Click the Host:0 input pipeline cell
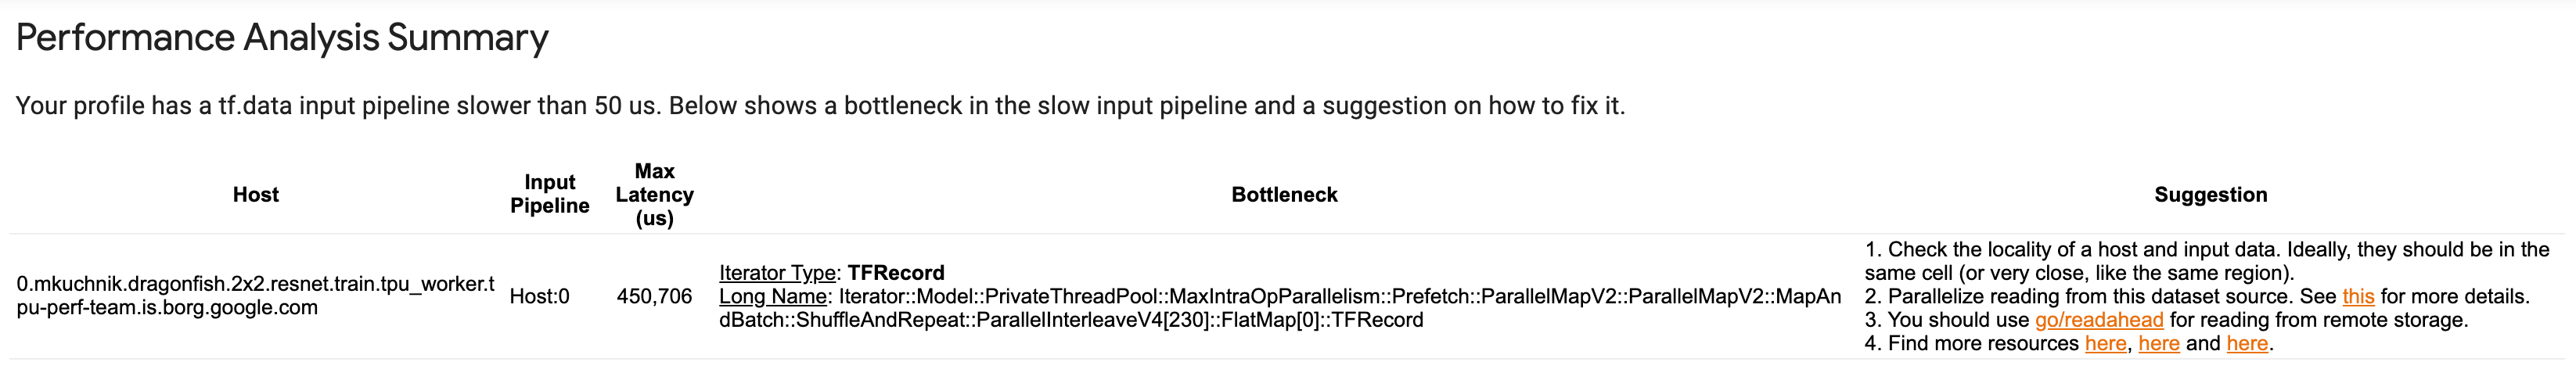The width and height of the screenshot is (2576, 369). tap(539, 296)
